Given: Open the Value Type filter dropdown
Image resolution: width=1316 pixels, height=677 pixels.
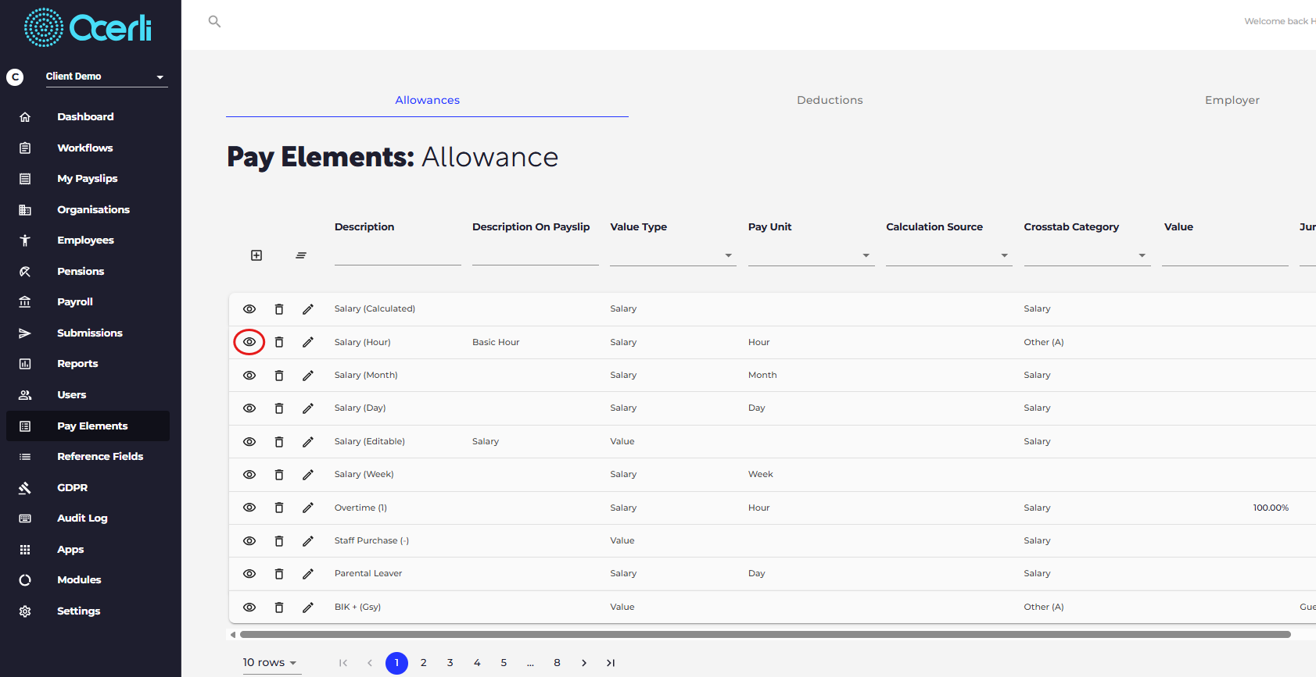Looking at the screenshot, I should (673, 255).
